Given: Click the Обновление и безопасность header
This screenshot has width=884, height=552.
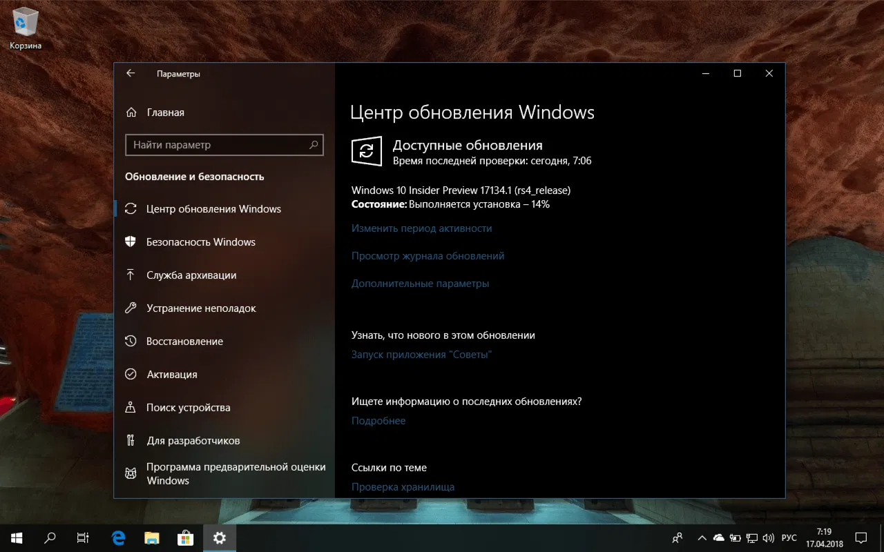Looking at the screenshot, I should click(x=195, y=177).
